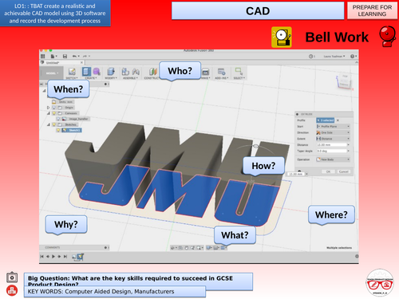
Task: Click OK in the Extrude dialog
Action: (x=328, y=171)
